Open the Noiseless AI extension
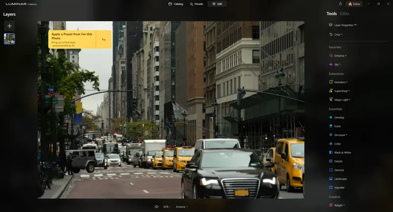This screenshot has height=212, width=393. click(x=338, y=82)
